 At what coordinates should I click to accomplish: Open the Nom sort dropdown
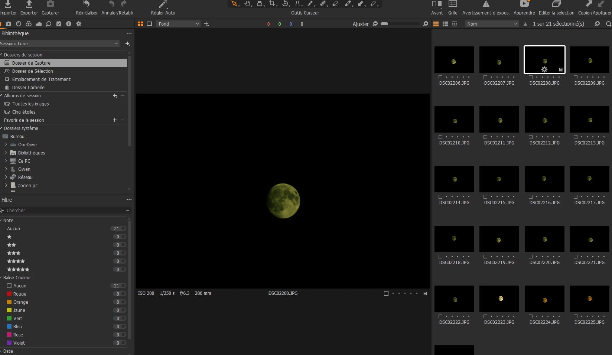(491, 24)
